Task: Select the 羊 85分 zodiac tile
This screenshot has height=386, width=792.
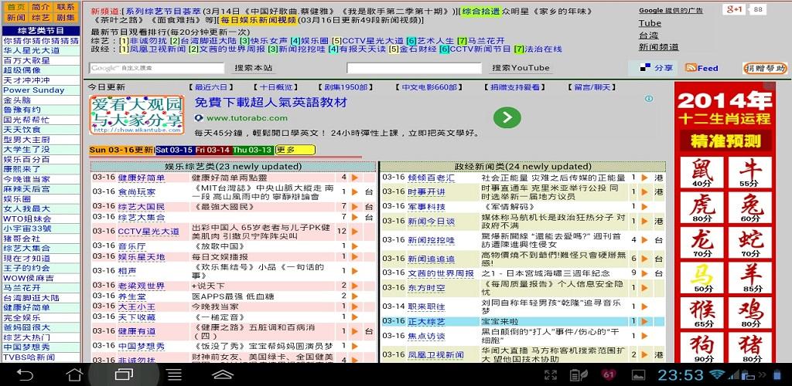Action: click(x=750, y=278)
